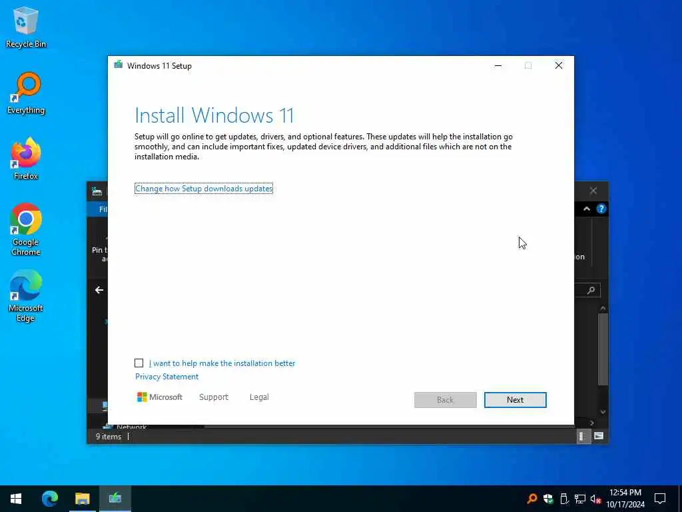The height and width of the screenshot is (512, 682).
Task: Select the Everything desktop shortcut
Action: [x=26, y=93]
